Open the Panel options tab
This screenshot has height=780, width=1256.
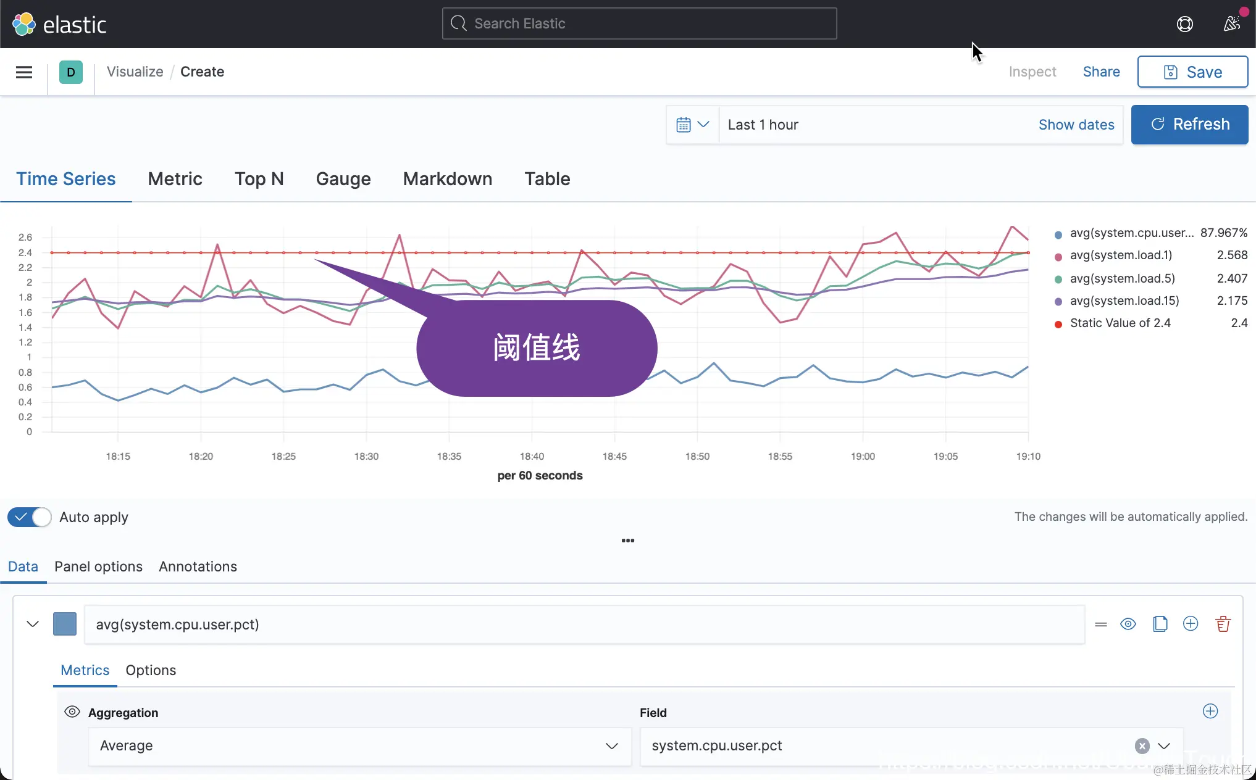coord(98,566)
